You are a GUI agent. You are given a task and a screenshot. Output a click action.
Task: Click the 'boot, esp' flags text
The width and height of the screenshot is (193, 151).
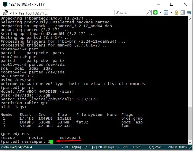[132, 122]
